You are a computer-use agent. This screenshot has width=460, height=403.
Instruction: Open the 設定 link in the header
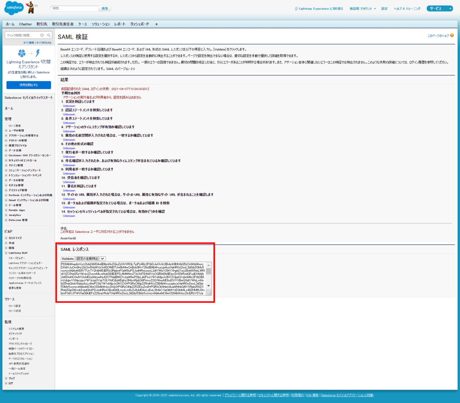coord(384,9)
